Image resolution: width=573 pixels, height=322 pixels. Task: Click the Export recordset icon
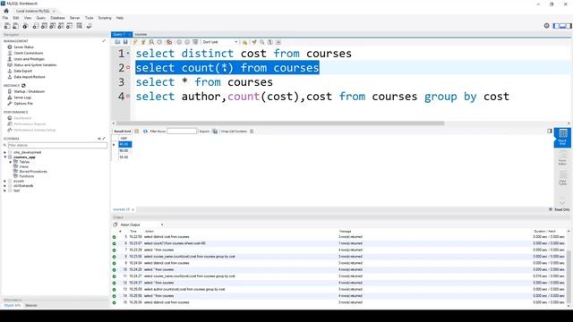click(215, 131)
